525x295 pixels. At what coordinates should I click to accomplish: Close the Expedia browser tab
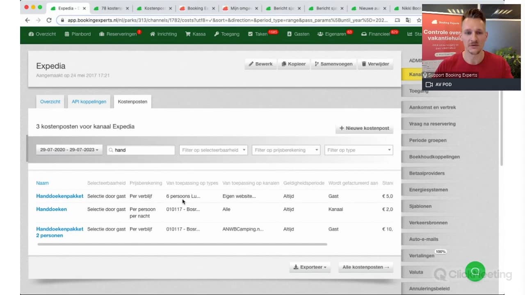(x=84, y=8)
